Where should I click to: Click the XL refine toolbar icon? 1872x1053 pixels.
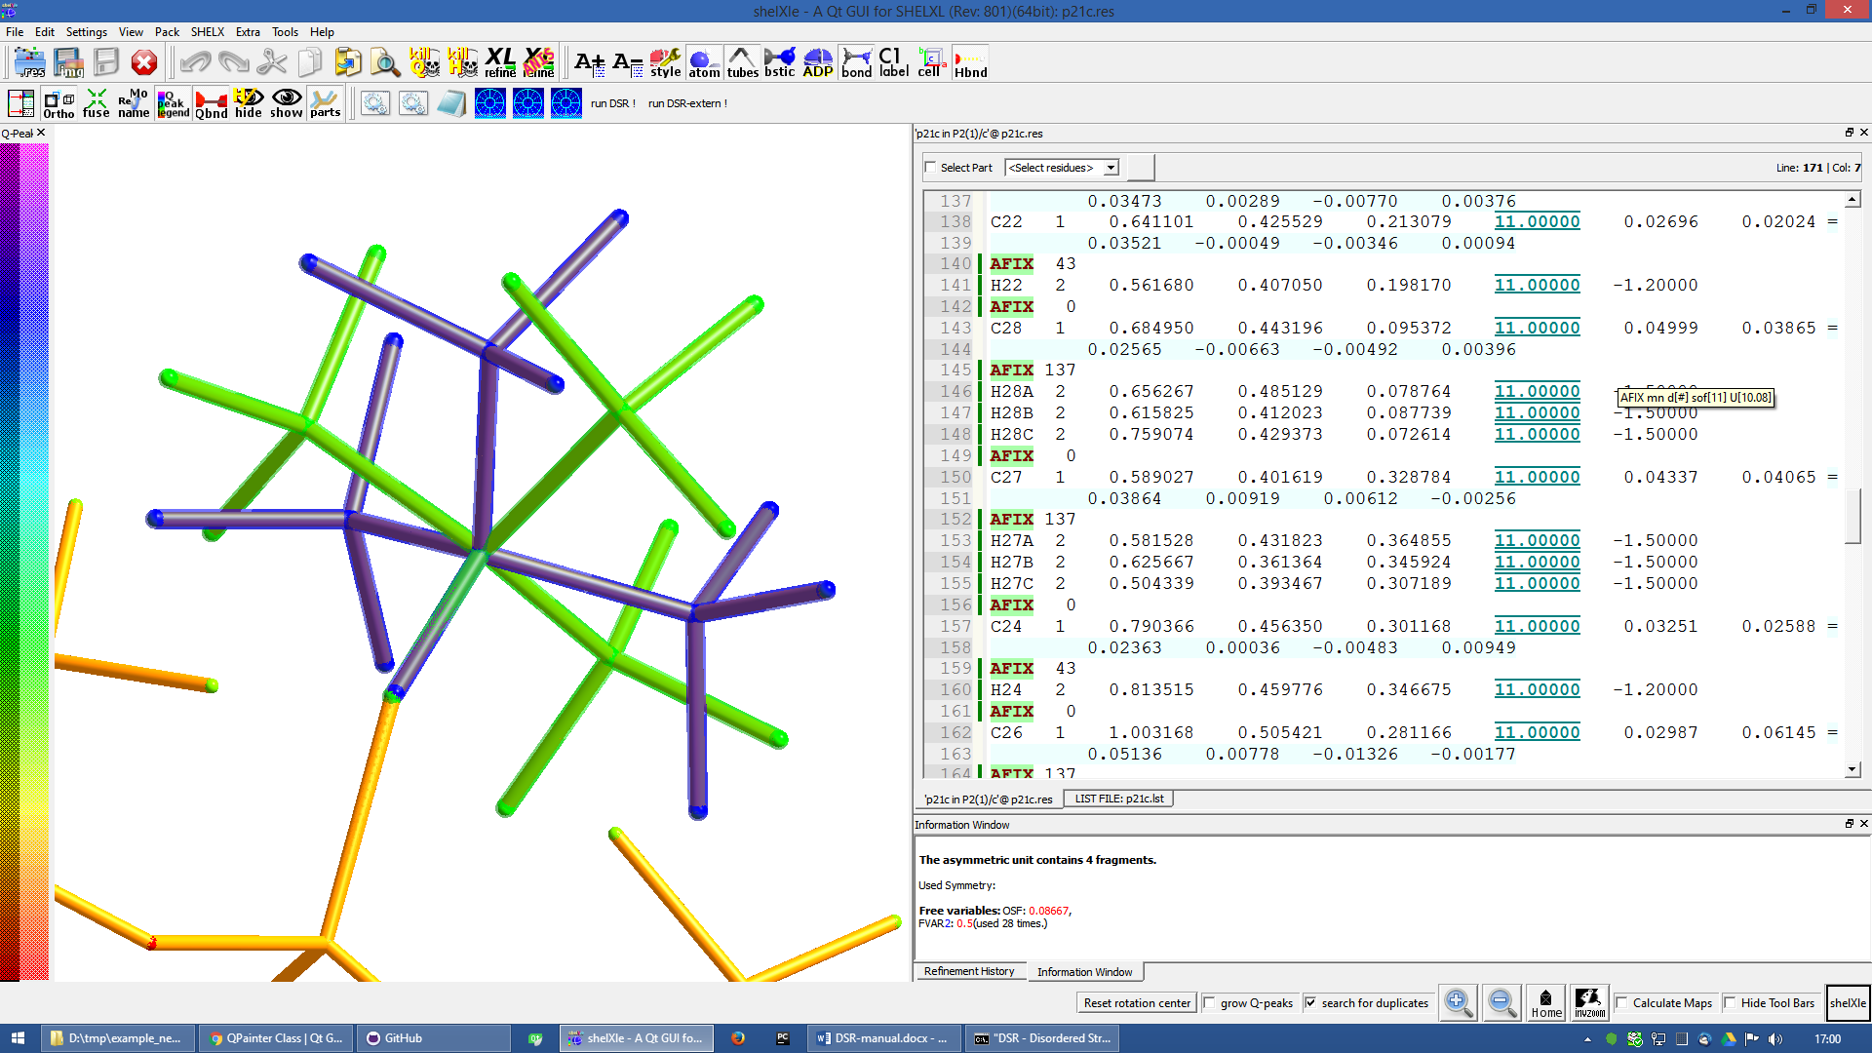coord(500,62)
